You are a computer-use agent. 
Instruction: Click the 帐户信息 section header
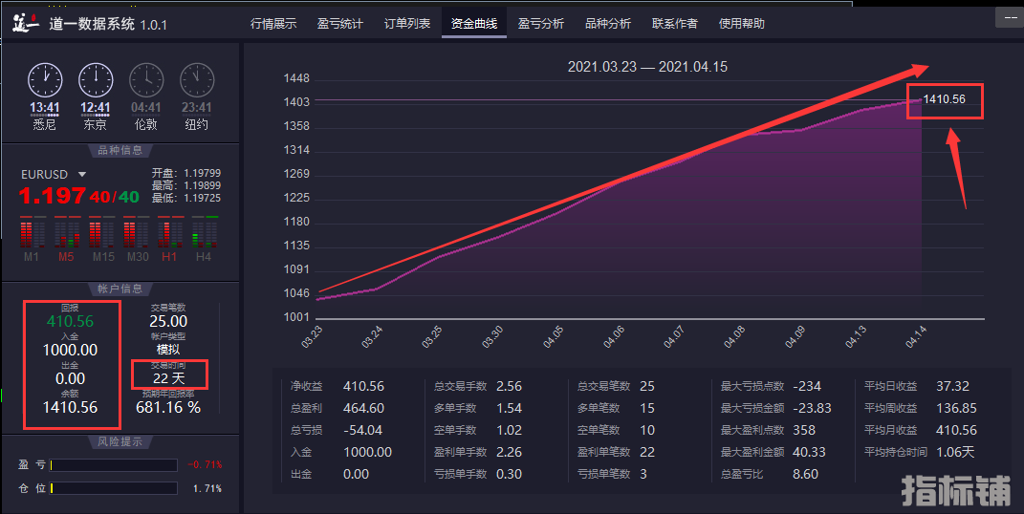(120, 289)
